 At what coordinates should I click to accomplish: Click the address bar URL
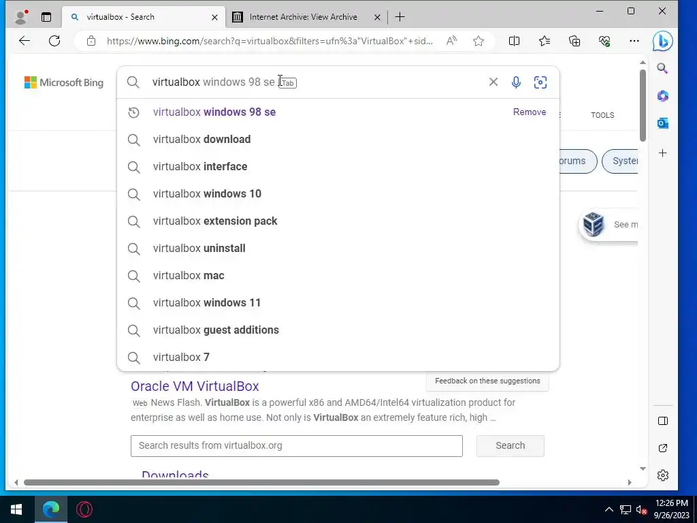click(270, 41)
